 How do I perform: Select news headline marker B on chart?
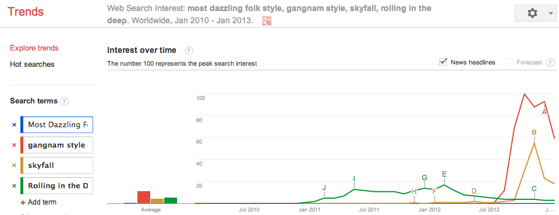click(x=534, y=132)
